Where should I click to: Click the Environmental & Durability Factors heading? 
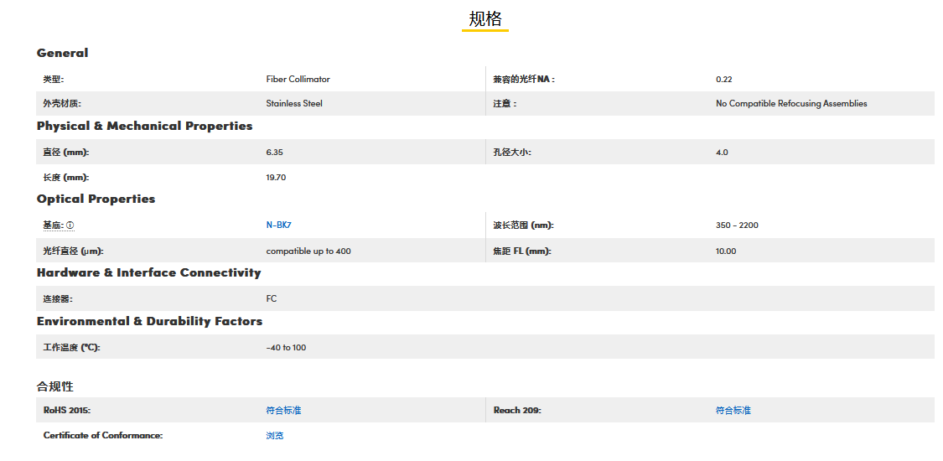pyautogui.click(x=149, y=321)
